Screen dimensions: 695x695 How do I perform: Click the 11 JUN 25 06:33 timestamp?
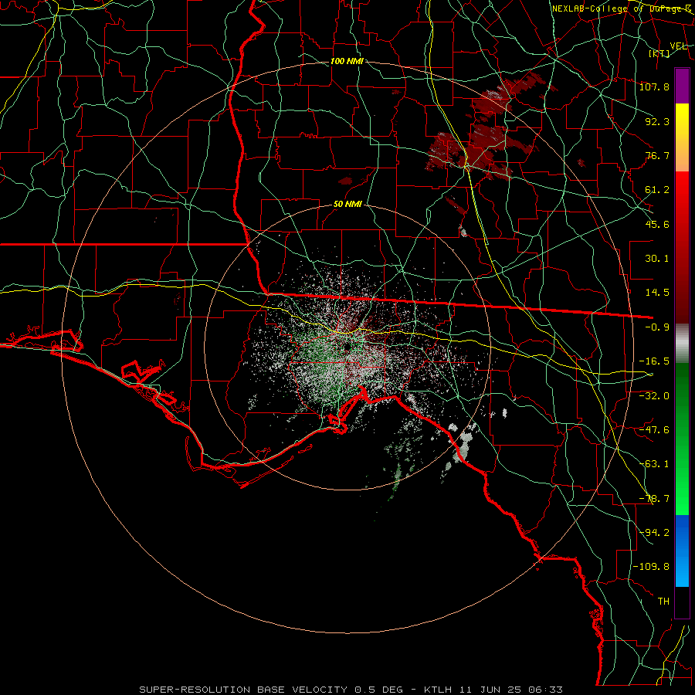pos(510,690)
